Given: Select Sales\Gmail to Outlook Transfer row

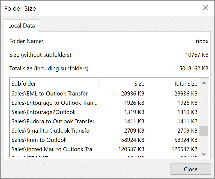Looking at the screenshot, I should click(x=104, y=131).
